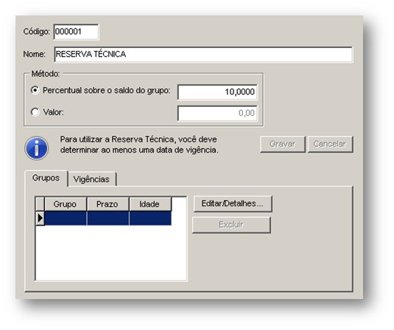Screen dimensions: 394x330
Task: Select the highlighted Idade cell in first row
Action: pos(150,218)
